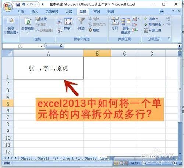This screenshot has height=168, width=184.
Task: Open Advanced filter option
Action: click(93, 30)
